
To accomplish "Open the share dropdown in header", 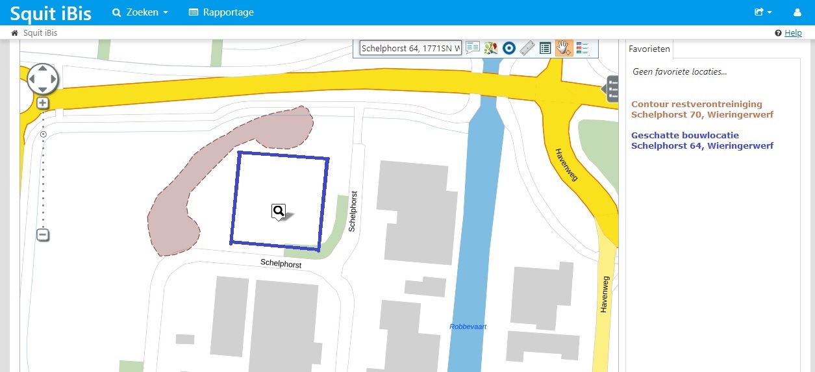I will pyautogui.click(x=762, y=12).
